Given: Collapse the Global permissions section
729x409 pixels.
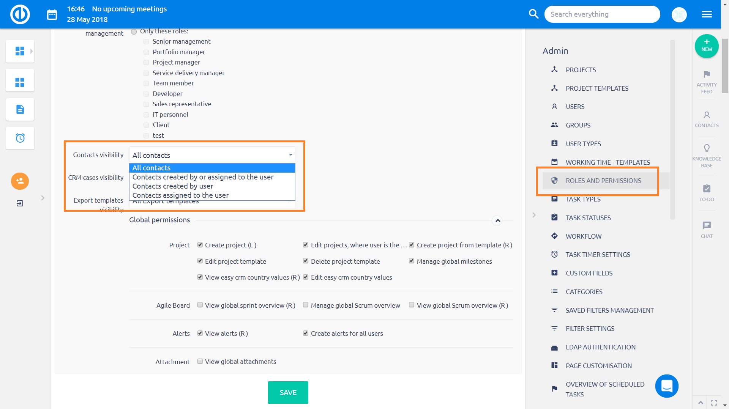Looking at the screenshot, I should pos(498,220).
